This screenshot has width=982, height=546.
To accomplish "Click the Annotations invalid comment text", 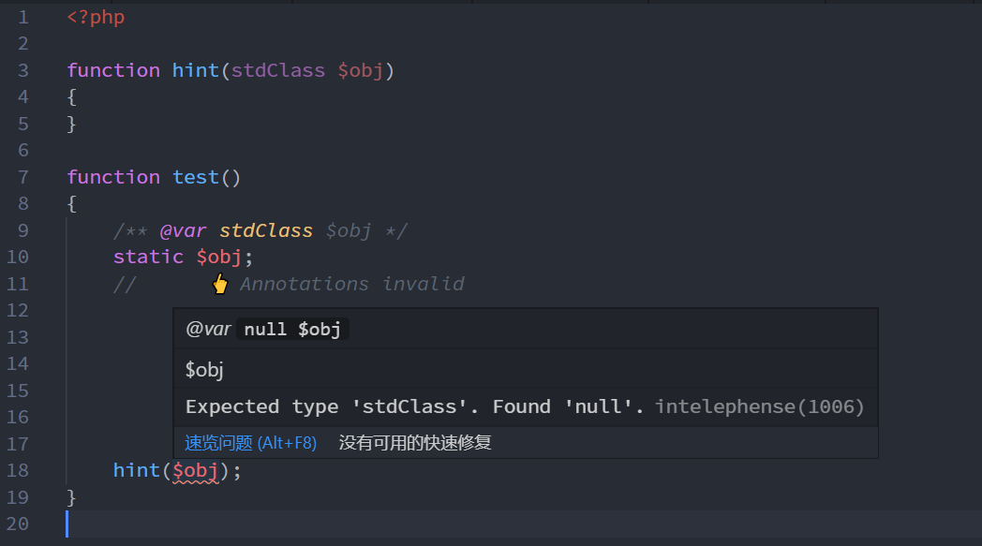I will tap(351, 283).
